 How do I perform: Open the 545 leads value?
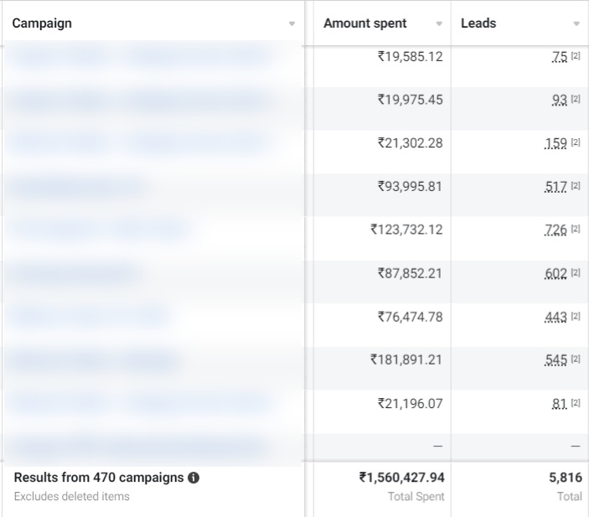(x=555, y=360)
